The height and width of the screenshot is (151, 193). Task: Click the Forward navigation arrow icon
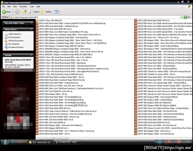click(x=17, y=12)
